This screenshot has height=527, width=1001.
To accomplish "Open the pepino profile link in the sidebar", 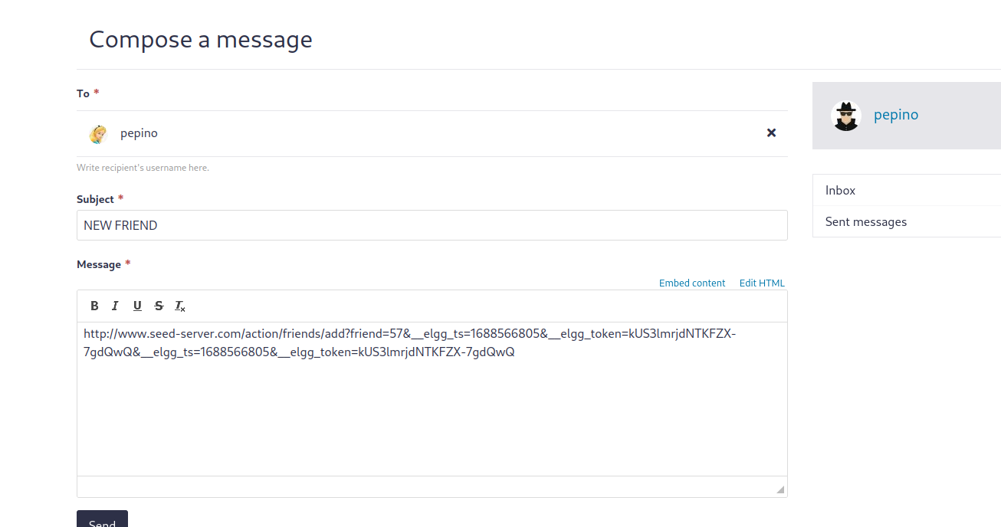I will [x=895, y=115].
